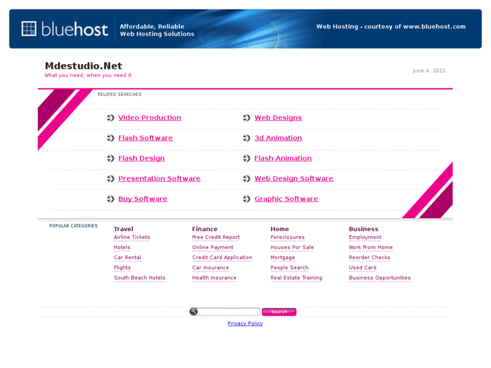Click arrow icon beside Flash Software
Screen dimensions: 491x368
(110, 138)
